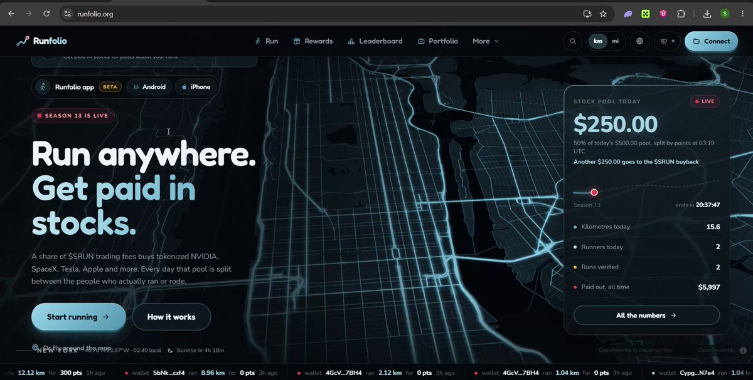Click the install app icon in address bar
This screenshot has height=380, width=753.
tap(587, 13)
